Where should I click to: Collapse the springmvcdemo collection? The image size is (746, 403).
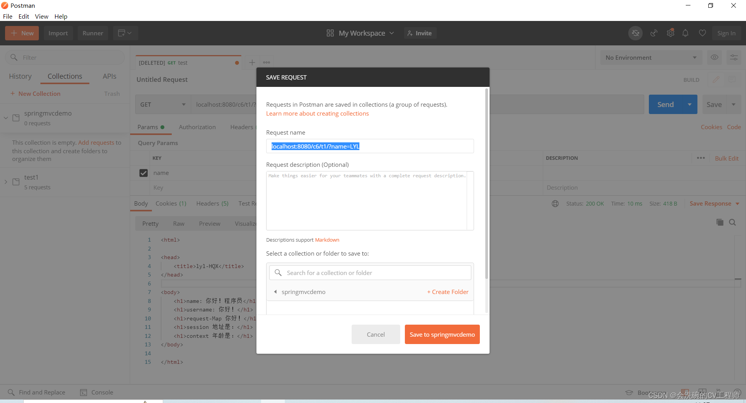click(6, 118)
